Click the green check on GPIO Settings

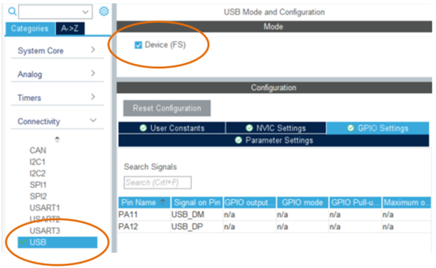tap(350, 128)
